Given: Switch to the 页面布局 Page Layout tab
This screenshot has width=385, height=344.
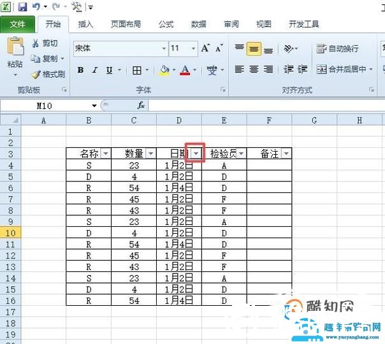Looking at the screenshot, I should (x=126, y=24).
